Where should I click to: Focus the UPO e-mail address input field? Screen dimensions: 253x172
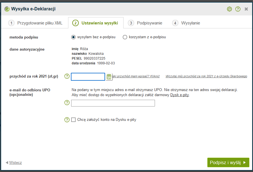click(x=113, y=103)
